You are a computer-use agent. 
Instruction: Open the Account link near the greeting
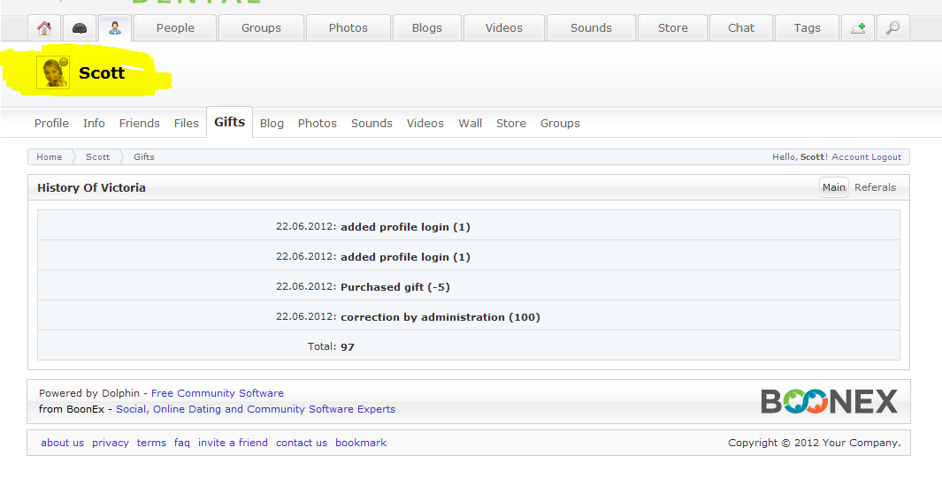click(849, 157)
